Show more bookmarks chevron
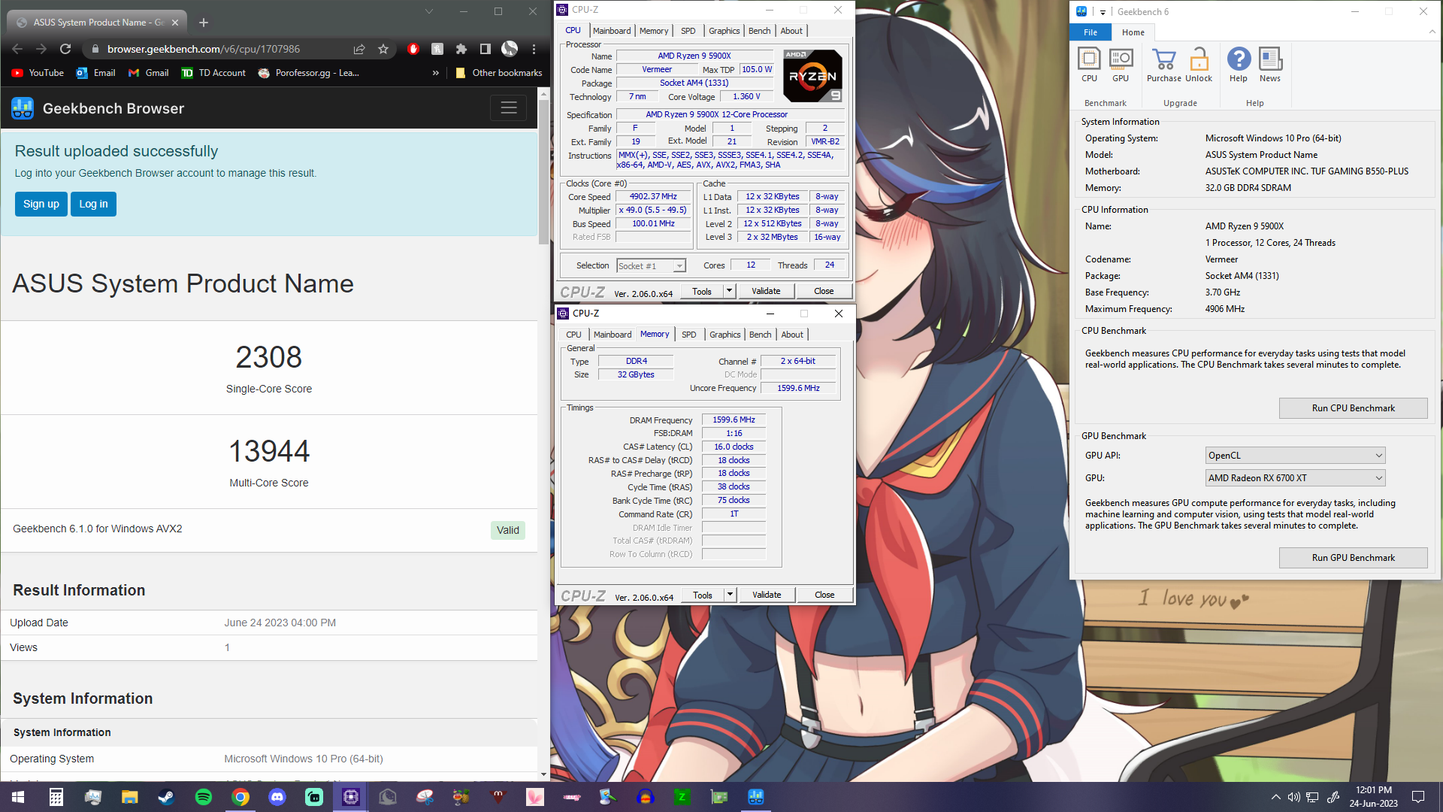This screenshot has height=812, width=1443. [435, 73]
